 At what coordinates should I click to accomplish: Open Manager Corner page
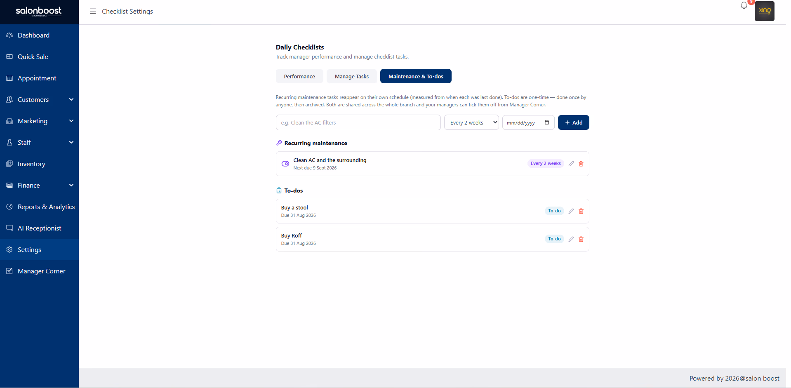[x=39, y=271]
